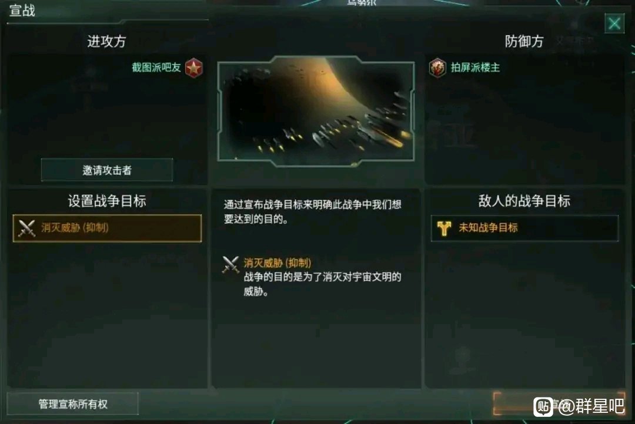Click the 设置战争目标 panel header
The image size is (635, 424).
coord(107,201)
